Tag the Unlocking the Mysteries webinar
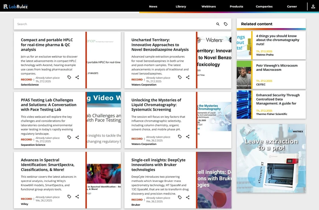The width and height of the screenshot is (319, 210). pyautogui.click(x=179, y=137)
